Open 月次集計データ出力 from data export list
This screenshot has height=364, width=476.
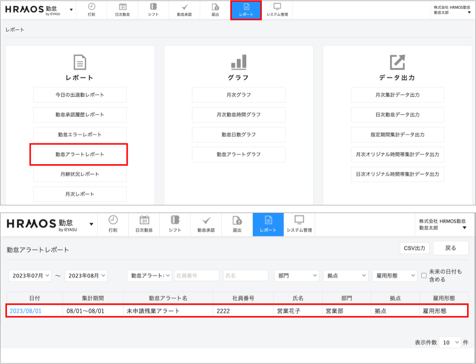[x=397, y=95]
